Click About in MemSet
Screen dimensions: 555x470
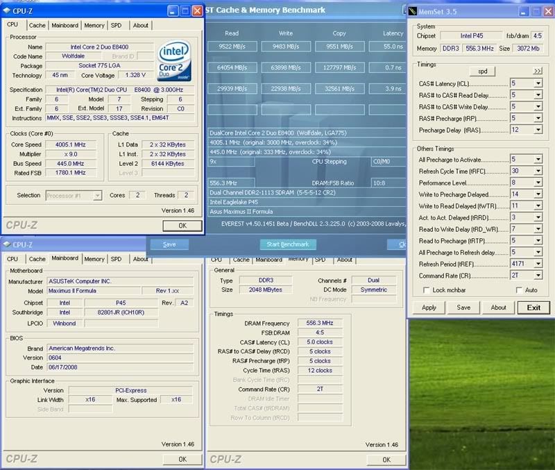click(x=498, y=308)
